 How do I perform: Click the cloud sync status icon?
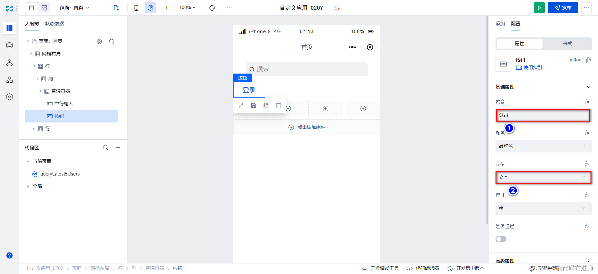(x=336, y=8)
